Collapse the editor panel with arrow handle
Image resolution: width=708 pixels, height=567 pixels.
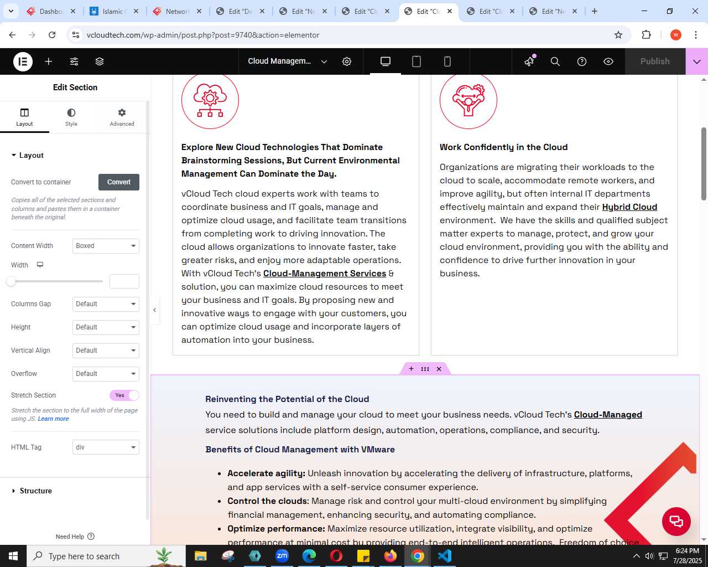154,310
